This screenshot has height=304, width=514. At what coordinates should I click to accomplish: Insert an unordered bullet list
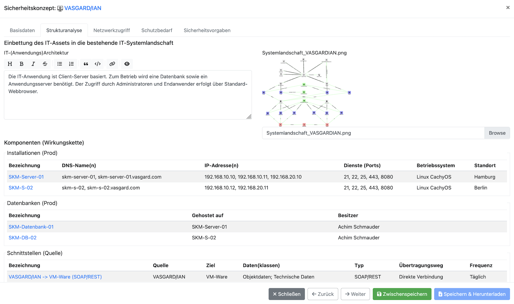(x=60, y=64)
